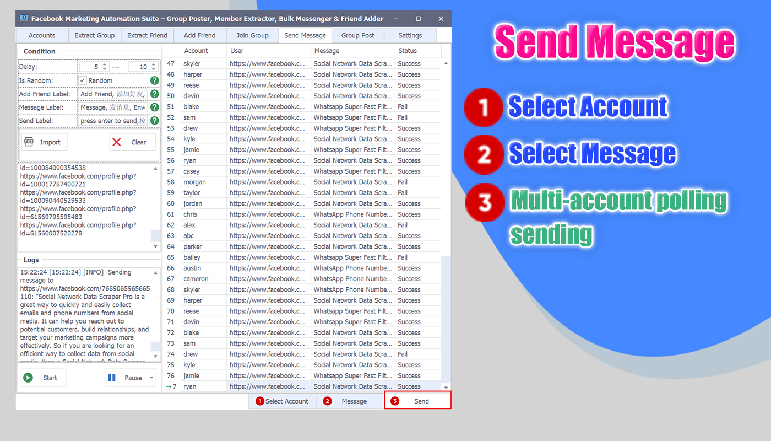The width and height of the screenshot is (771, 441).
Task: Click the profile URL list scroll up arrow
Action: (x=155, y=169)
